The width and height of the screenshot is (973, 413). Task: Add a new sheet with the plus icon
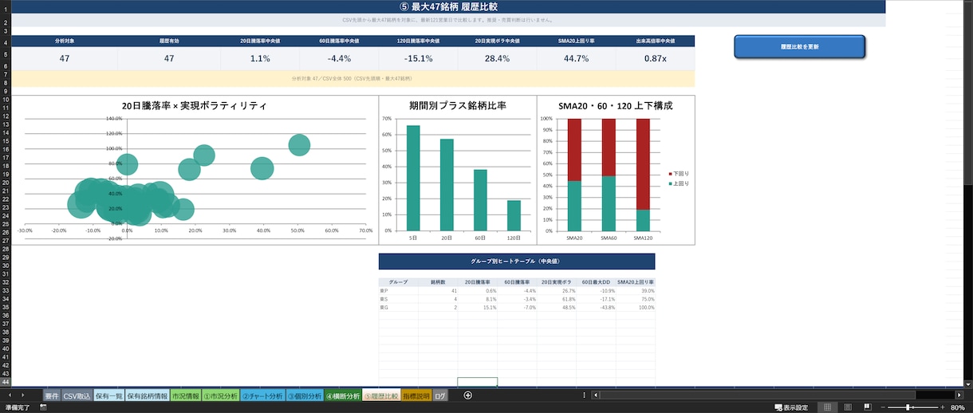468,395
